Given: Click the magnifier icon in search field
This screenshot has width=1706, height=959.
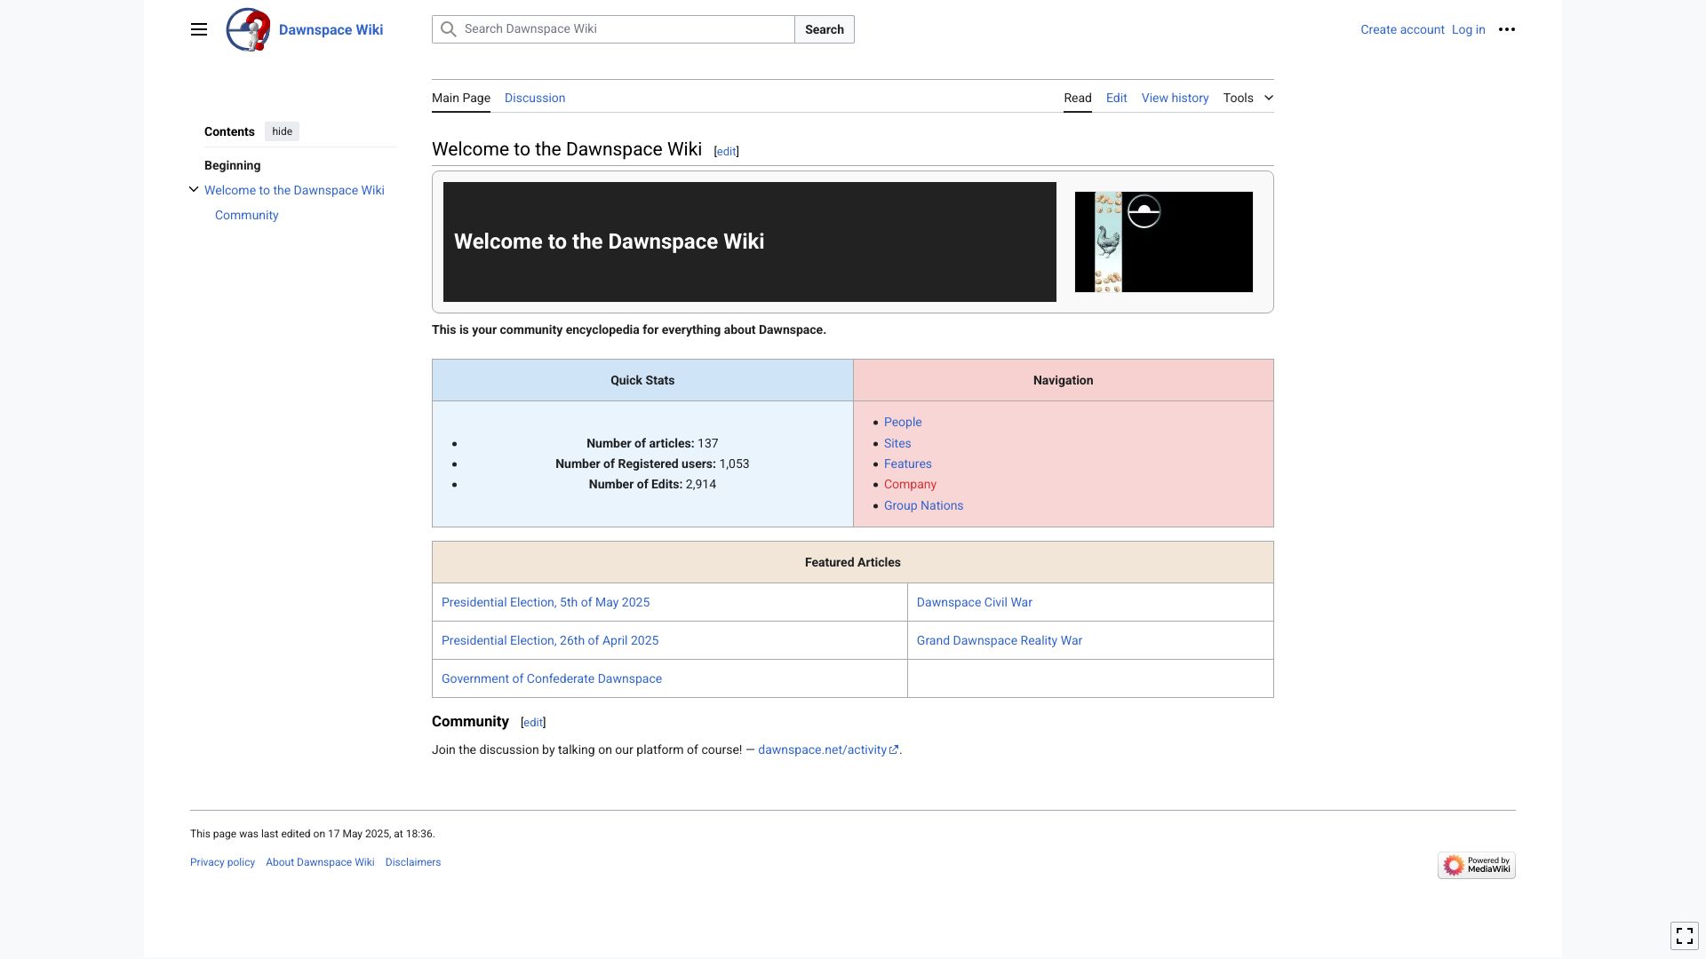Looking at the screenshot, I should coord(449,29).
